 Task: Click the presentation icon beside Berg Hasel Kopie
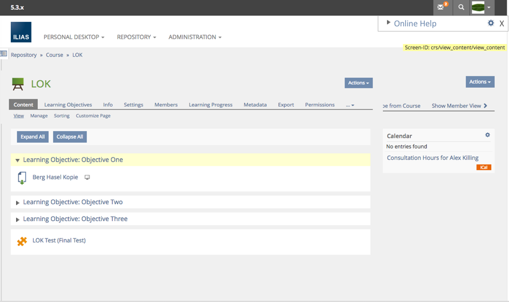click(x=87, y=178)
